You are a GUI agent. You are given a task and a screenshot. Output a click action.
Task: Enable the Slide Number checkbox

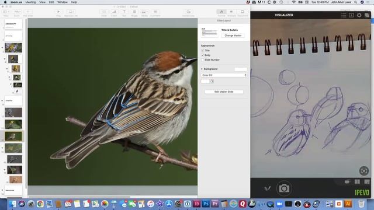pyautogui.click(x=203, y=60)
